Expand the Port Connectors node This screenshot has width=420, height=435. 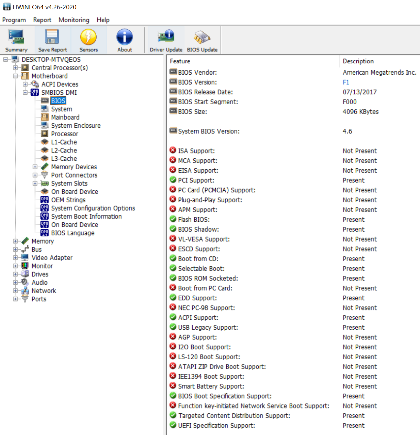[35, 175]
